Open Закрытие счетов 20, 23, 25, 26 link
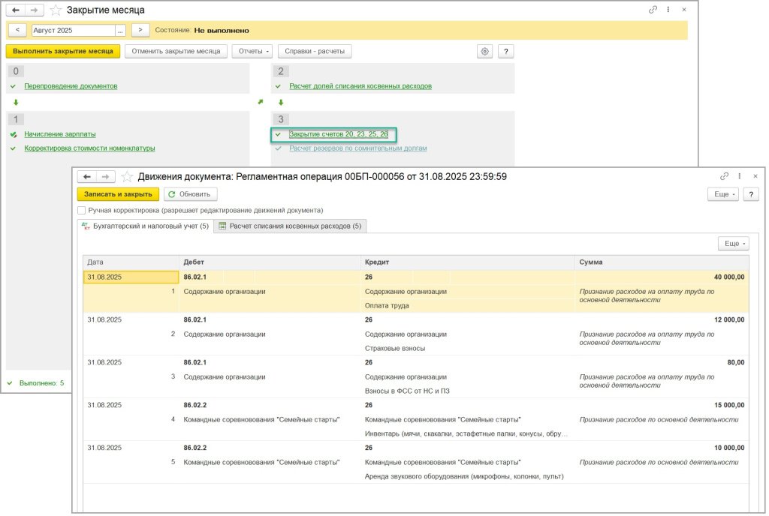Image resolution: width=769 pixels, height=516 pixels. click(x=339, y=134)
